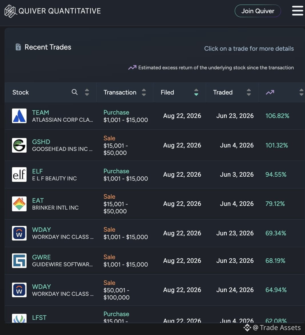Screen dimensions: 305x335
Task: Open the ELF ticker link
Action: 37,171
